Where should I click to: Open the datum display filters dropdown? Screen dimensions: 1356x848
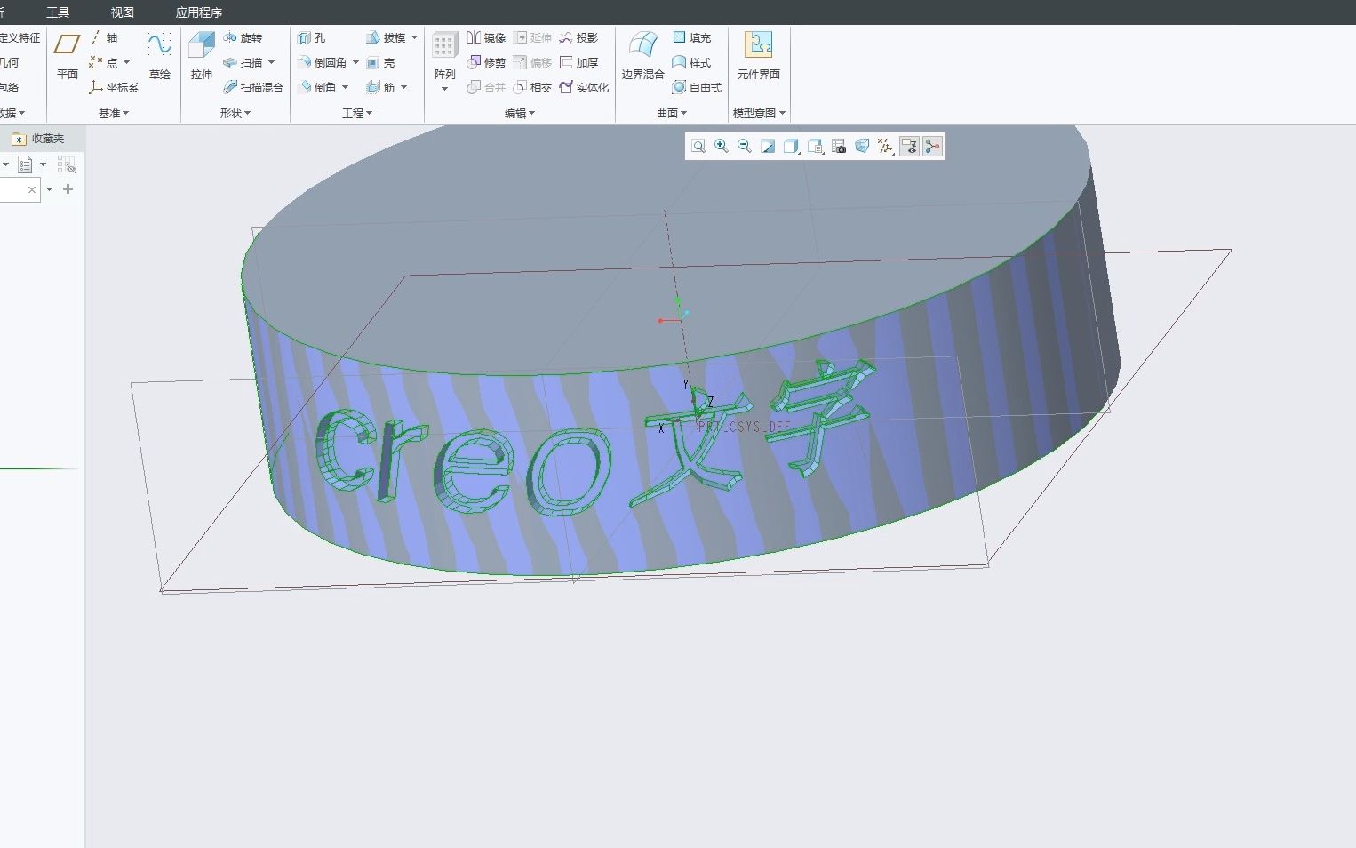pos(885,146)
